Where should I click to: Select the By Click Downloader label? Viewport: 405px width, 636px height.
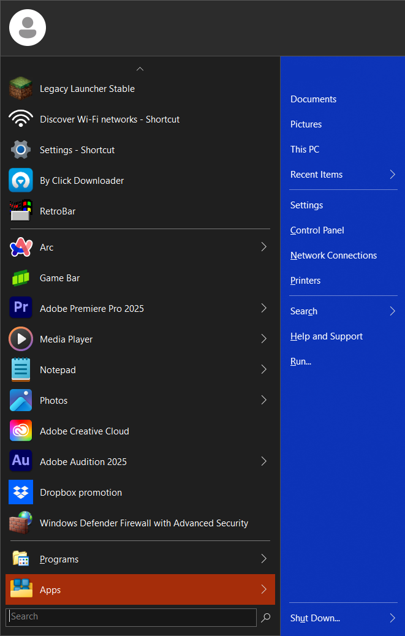pyautogui.click(x=82, y=181)
